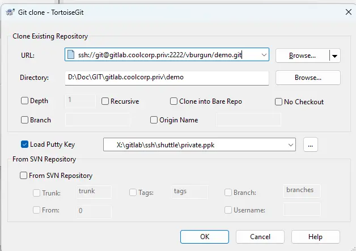Tick the Username checkbox
Screen dimensions: 356x251
click(x=228, y=210)
